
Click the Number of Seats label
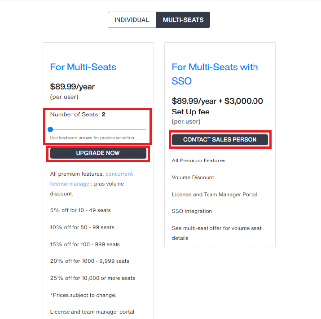(78, 114)
